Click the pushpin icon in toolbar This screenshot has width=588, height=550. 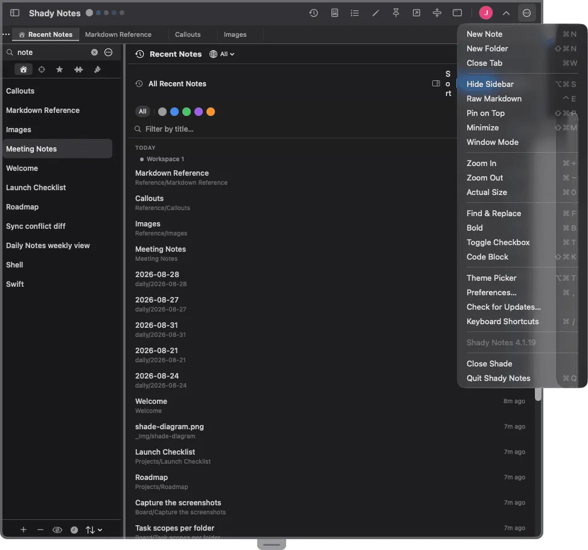[x=396, y=13]
